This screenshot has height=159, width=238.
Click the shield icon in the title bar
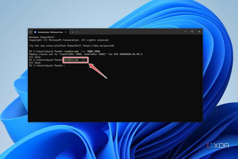click(x=30, y=32)
